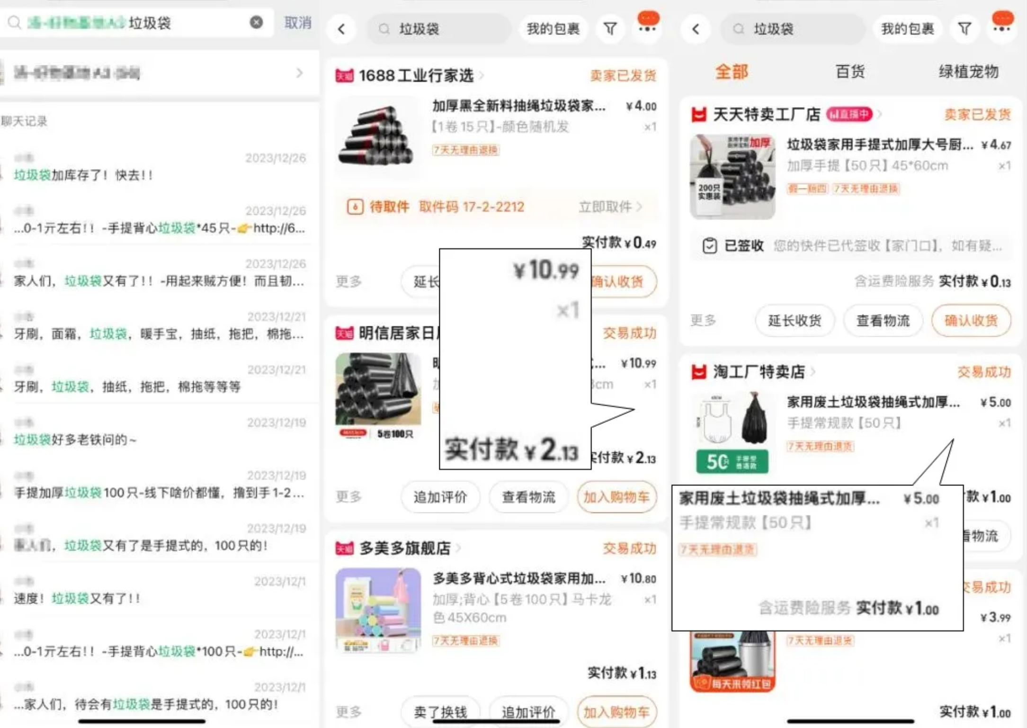Image resolution: width=1027 pixels, height=728 pixels.
Task: Open message with 手提背心垃圾袋*100只
Action: [159, 643]
